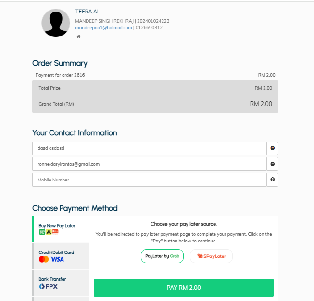Image resolution: width=314 pixels, height=301 pixels.
Task: Click the help icon beside the email field
Action: (x=273, y=164)
